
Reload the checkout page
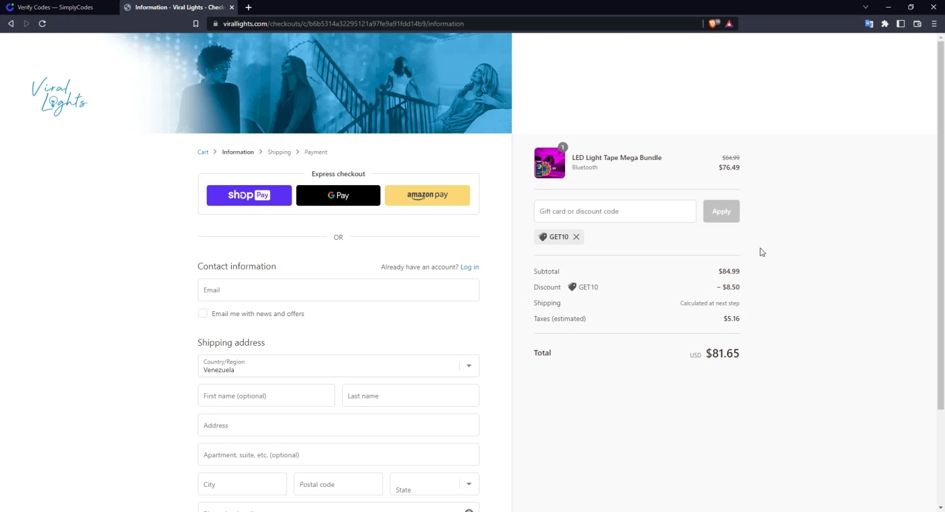pyautogui.click(x=42, y=24)
